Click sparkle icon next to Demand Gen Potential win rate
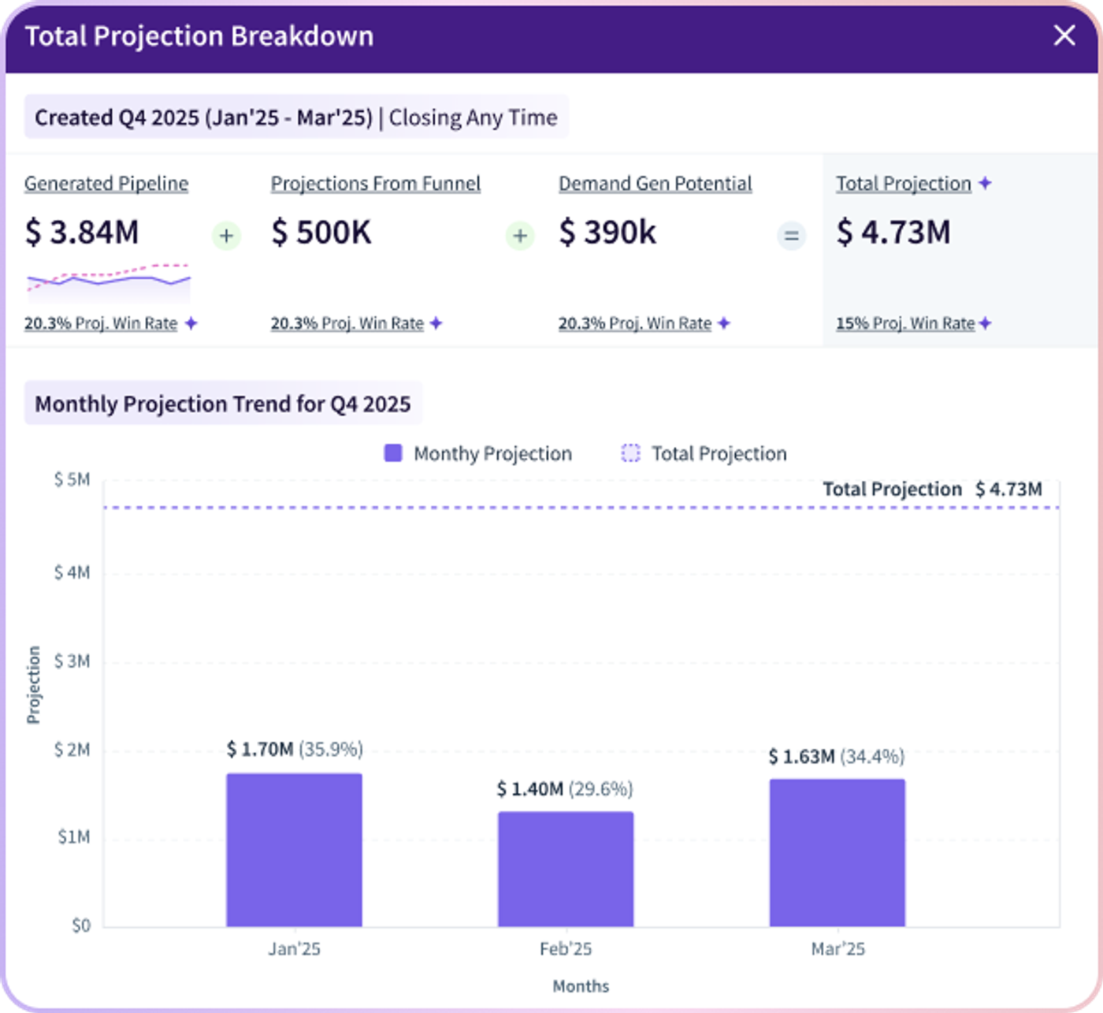 pos(723,323)
